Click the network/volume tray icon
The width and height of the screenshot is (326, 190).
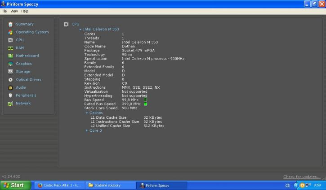[x=308, y=185]
